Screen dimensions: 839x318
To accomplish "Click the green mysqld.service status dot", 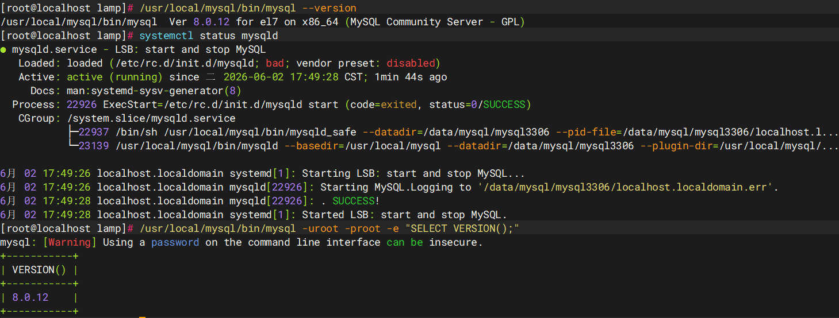I will click(x=3, y=50).
